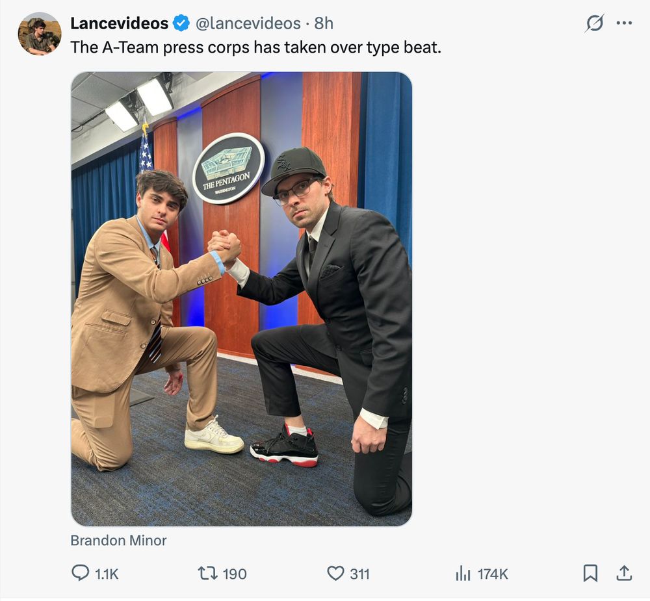Click the tweet text about A-Team press corps

[x=255, y=47]
